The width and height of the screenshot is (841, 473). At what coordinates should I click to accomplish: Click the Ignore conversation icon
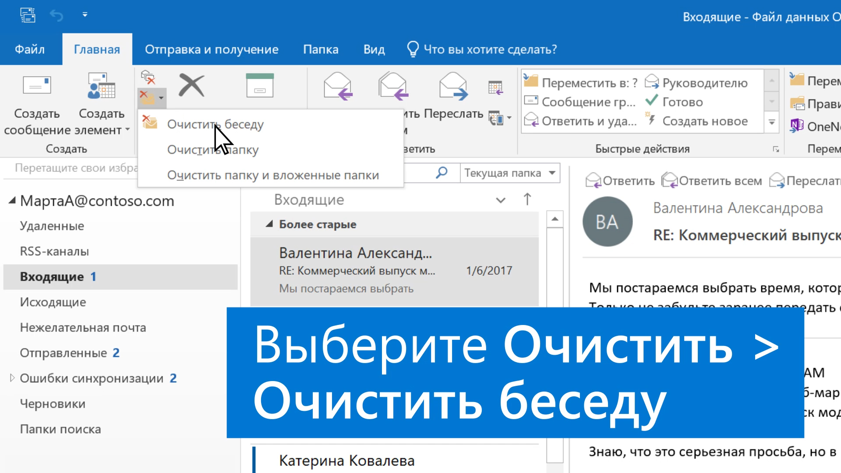tap(148, 78)
